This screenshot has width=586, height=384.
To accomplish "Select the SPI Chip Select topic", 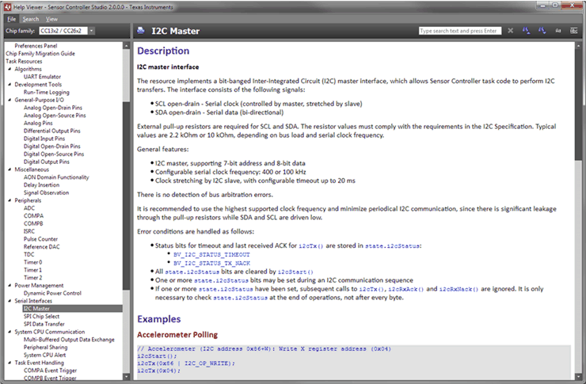I will (41, 317).
